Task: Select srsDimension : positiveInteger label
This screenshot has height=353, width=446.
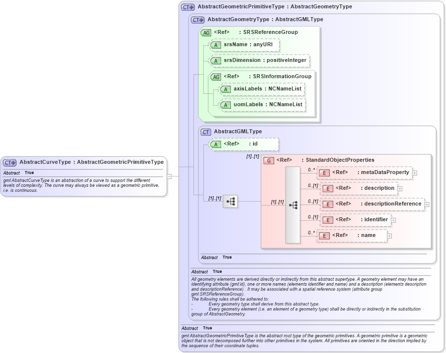Action: (265, 60)
